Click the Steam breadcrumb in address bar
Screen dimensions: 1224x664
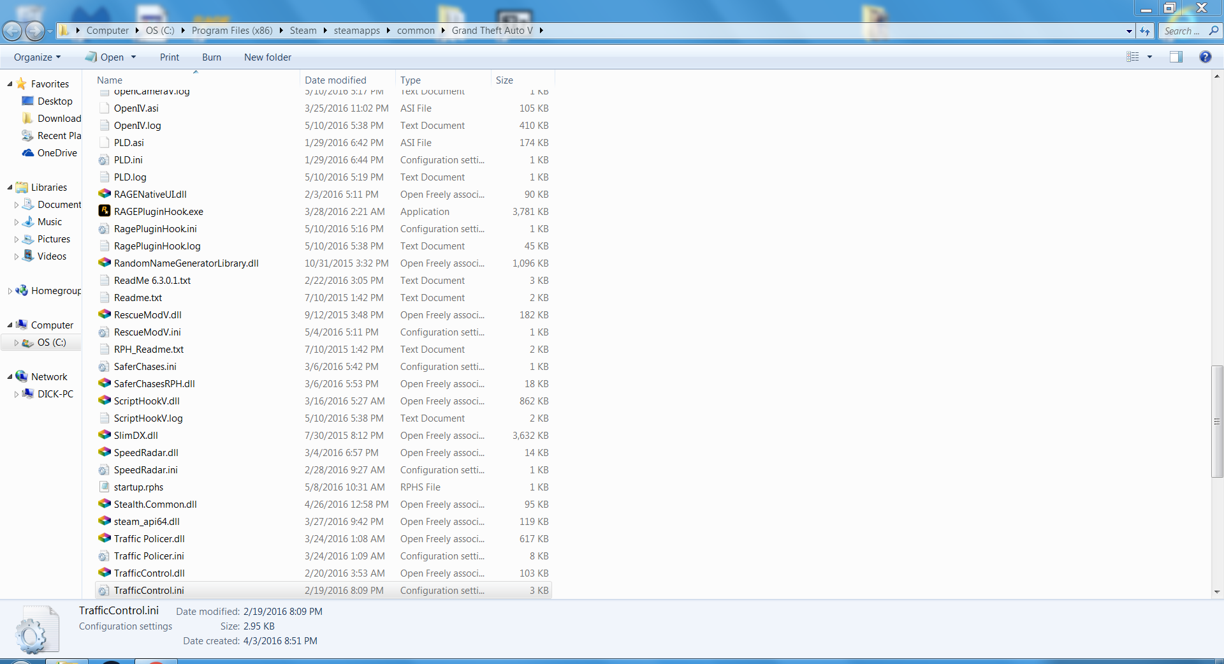point(303,31)
